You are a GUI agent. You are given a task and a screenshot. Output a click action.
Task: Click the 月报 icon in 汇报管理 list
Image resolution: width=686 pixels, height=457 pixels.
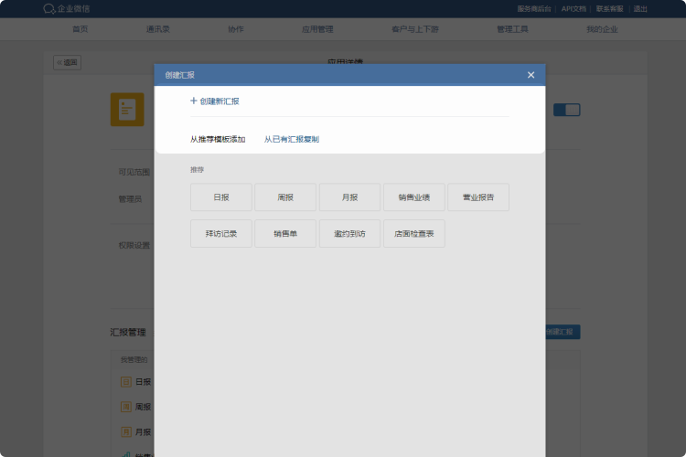pos(126,432)
